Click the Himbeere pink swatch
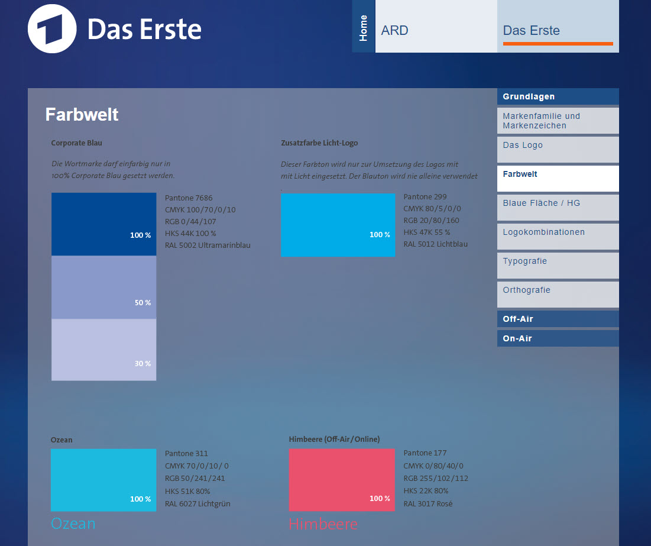Image resolution: width=651 pixels, height=546 pixels. tap(341, 480)
